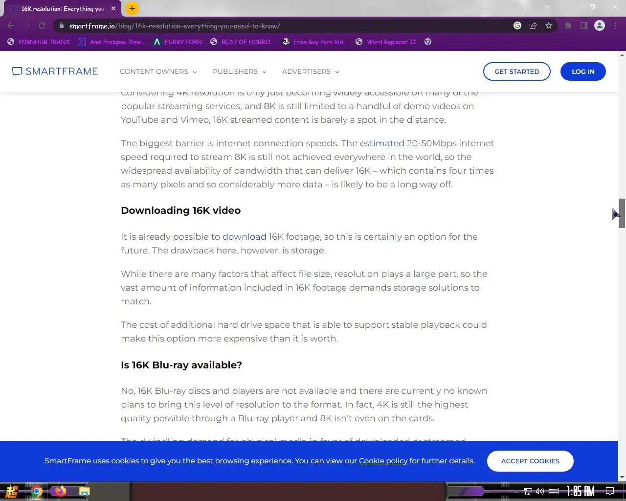Image resolution: width=626 pixels, height=501 pixels.
Task: Click the LOG IN button
Action: pyautogui.click(x=583, y=71)
